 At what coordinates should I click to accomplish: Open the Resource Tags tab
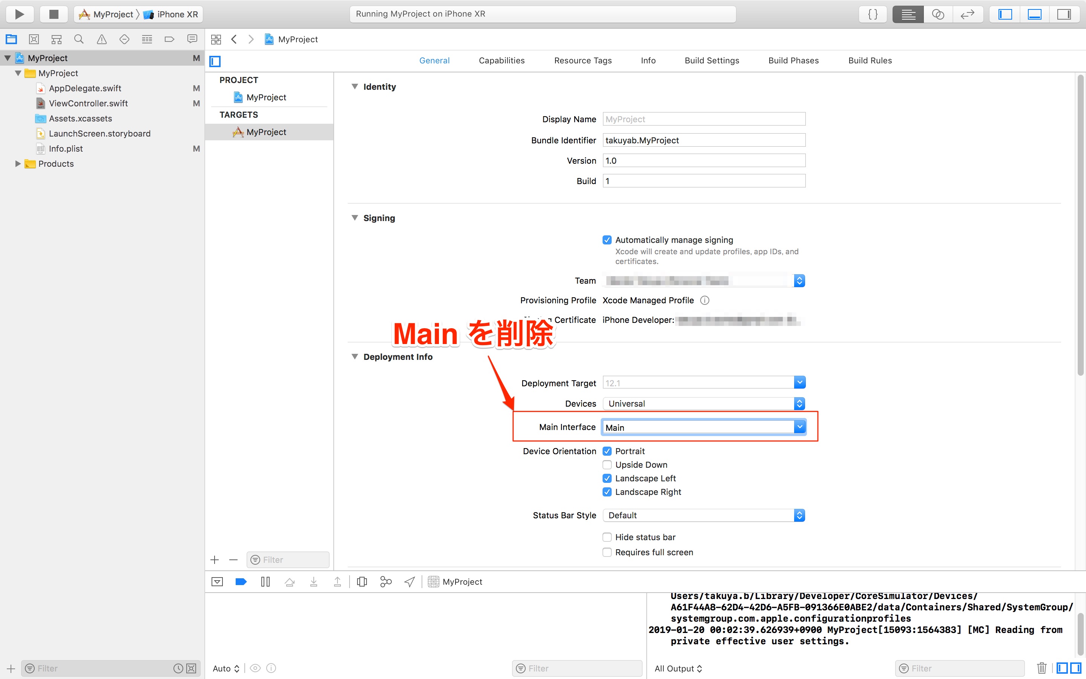(583, 61)
